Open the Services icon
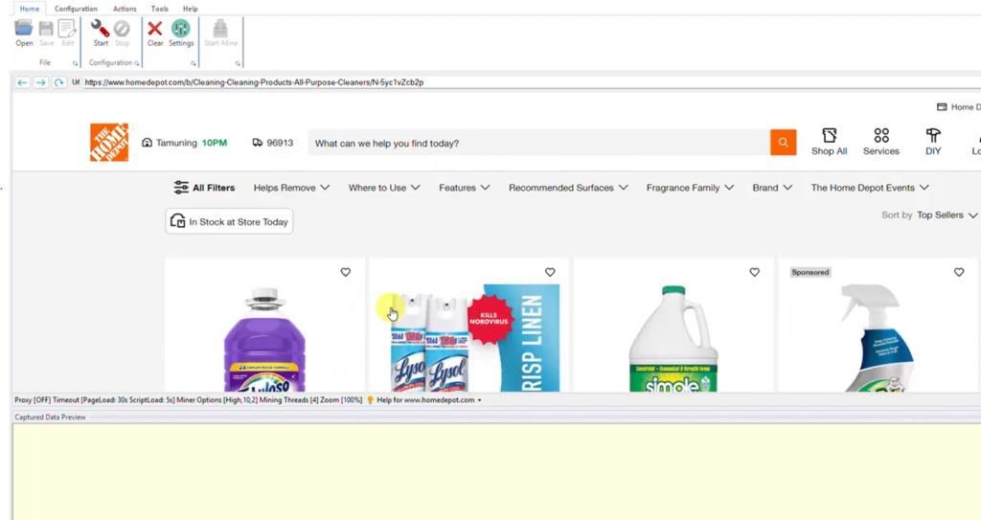The image size is (981, 520). pyautogui.click(x=881, y=142)
